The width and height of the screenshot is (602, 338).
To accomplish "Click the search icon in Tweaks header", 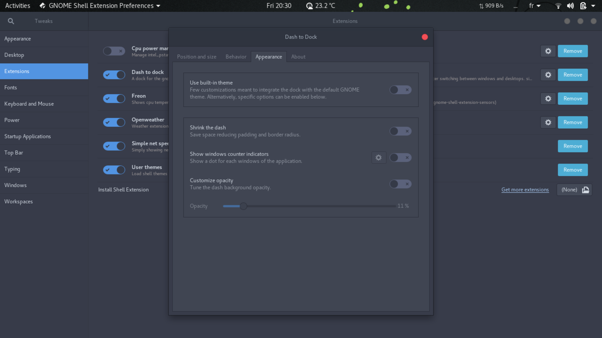I will [x=11, y=21].
